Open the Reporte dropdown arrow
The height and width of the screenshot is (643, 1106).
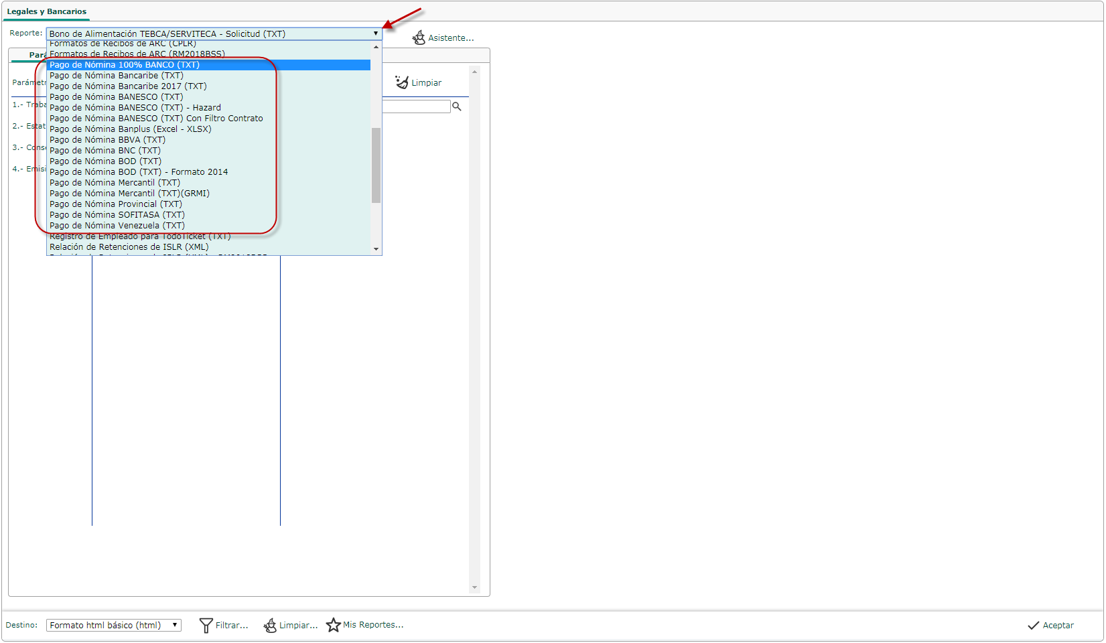point(376,33)
